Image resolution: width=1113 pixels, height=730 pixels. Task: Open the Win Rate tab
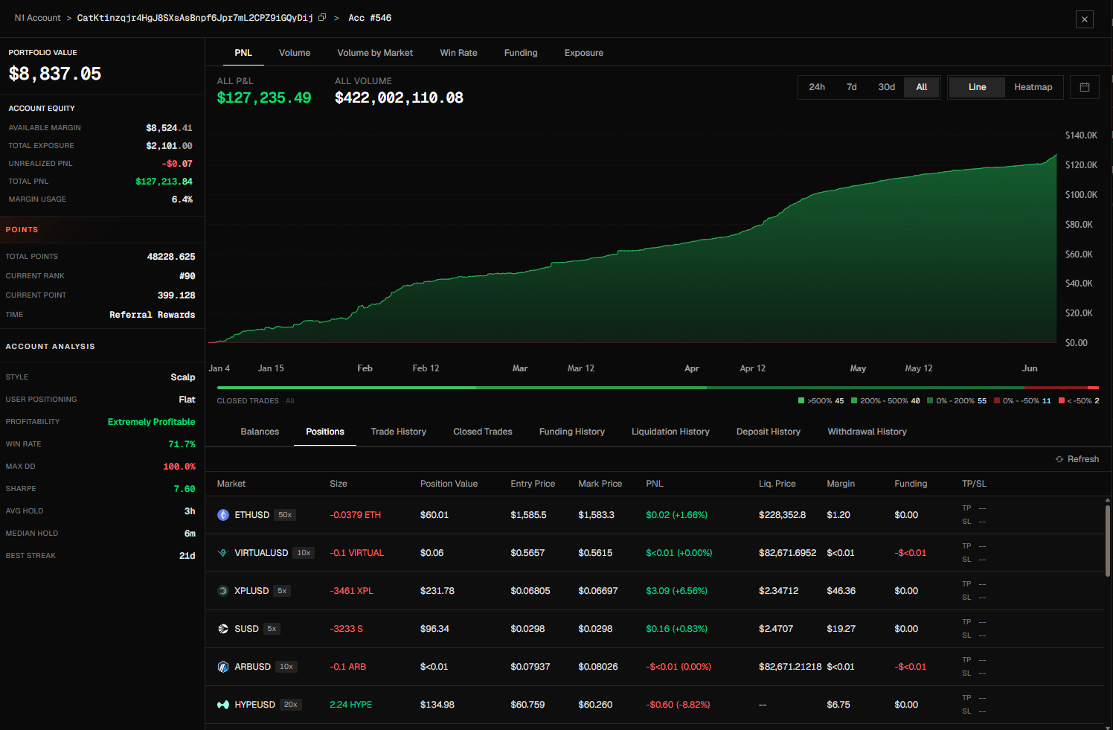pos(459,53)
